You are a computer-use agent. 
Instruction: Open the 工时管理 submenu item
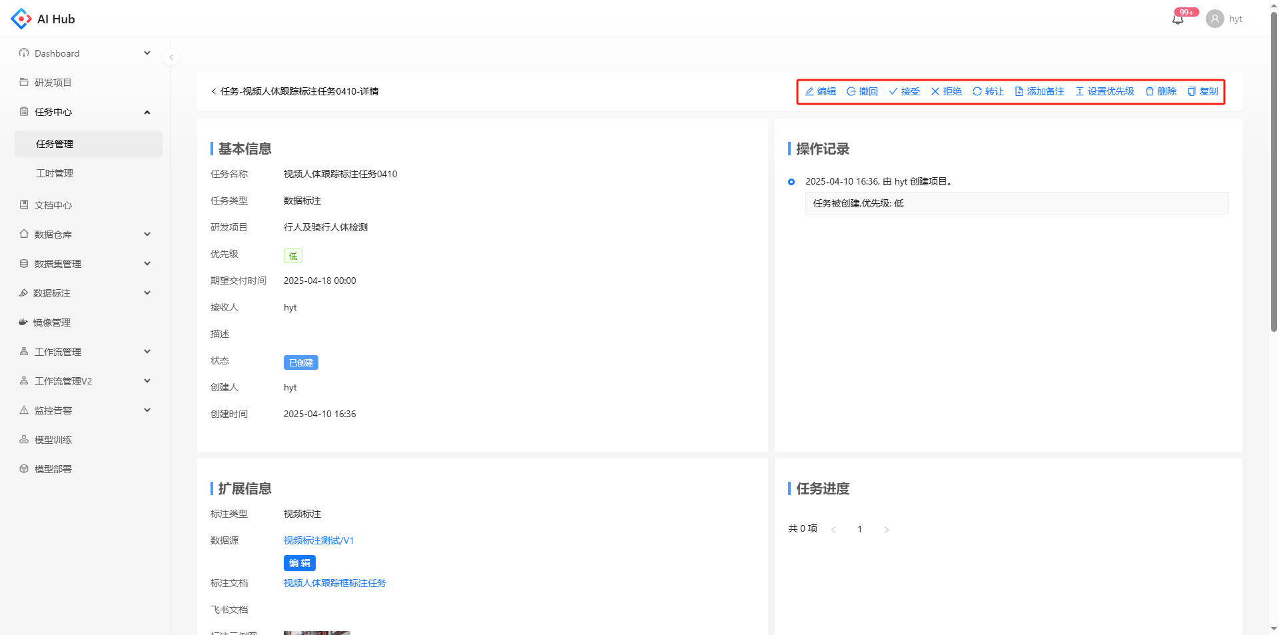(89, 173)
